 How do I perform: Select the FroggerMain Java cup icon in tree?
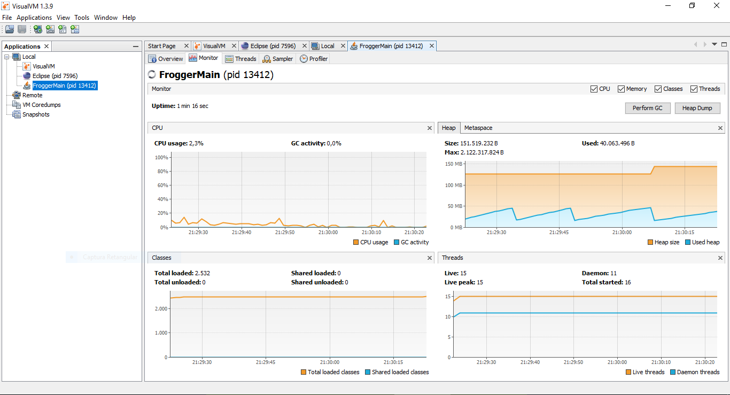pos(27,86)
